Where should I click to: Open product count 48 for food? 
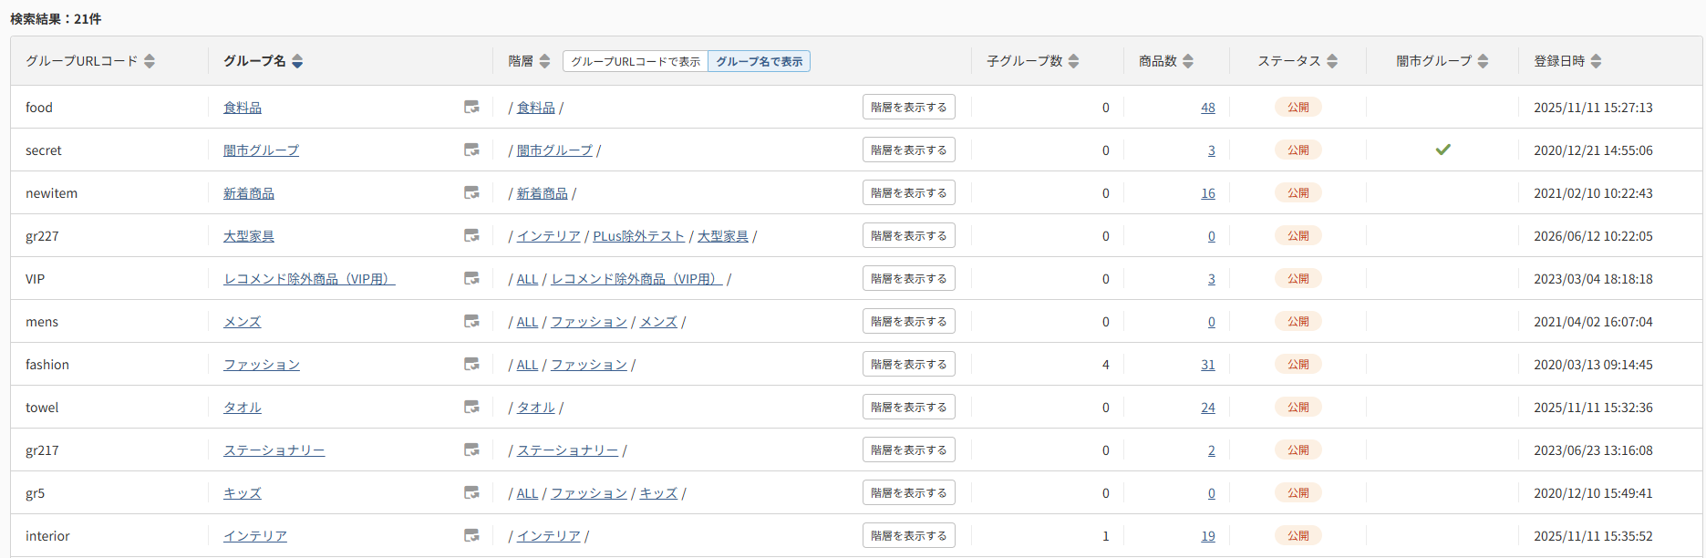click(x=1208, y=108)
